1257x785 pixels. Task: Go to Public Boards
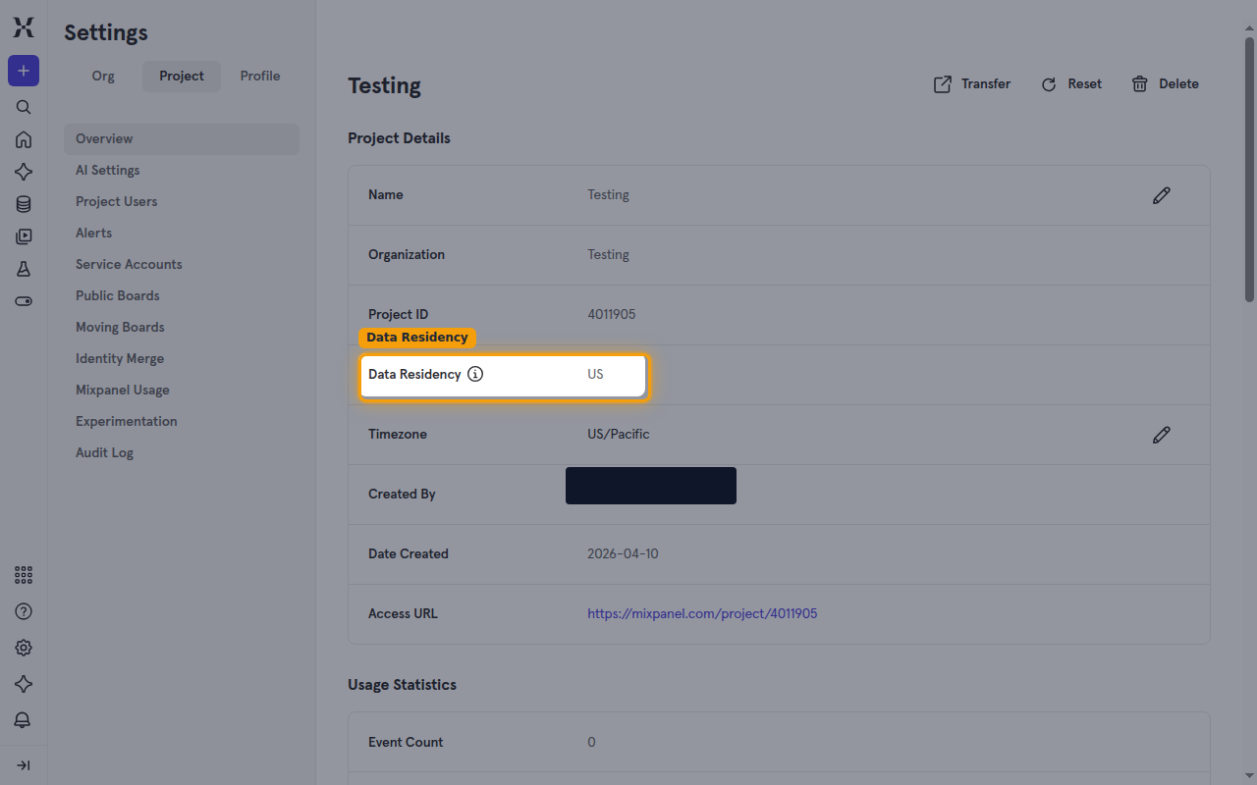[x=182, y=296]
